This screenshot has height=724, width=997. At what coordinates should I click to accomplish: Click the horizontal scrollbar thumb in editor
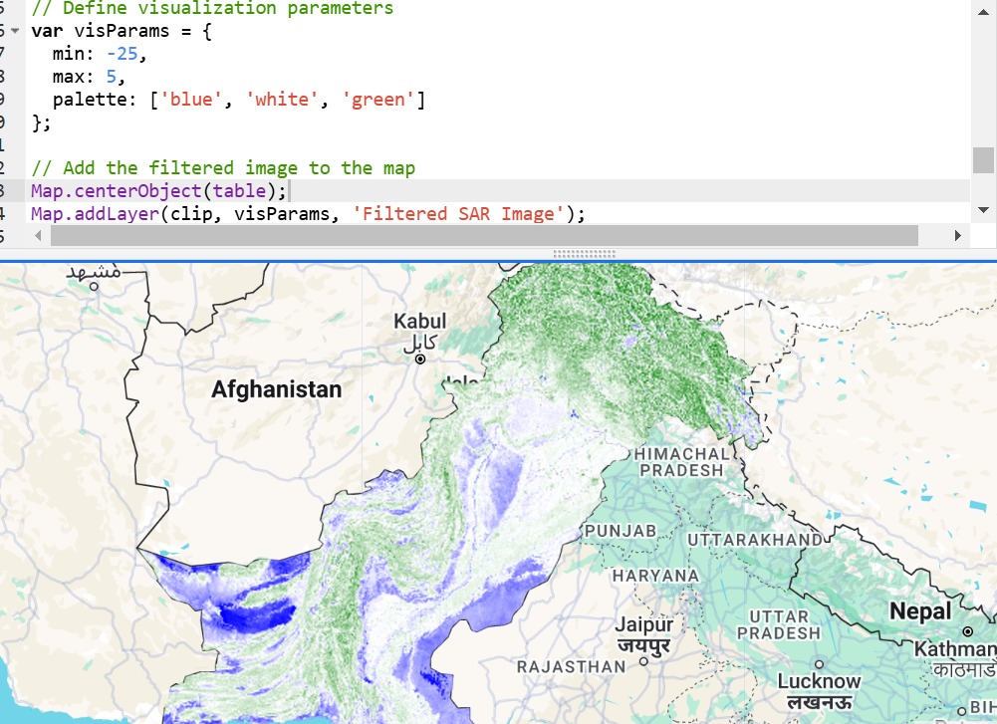483,235
